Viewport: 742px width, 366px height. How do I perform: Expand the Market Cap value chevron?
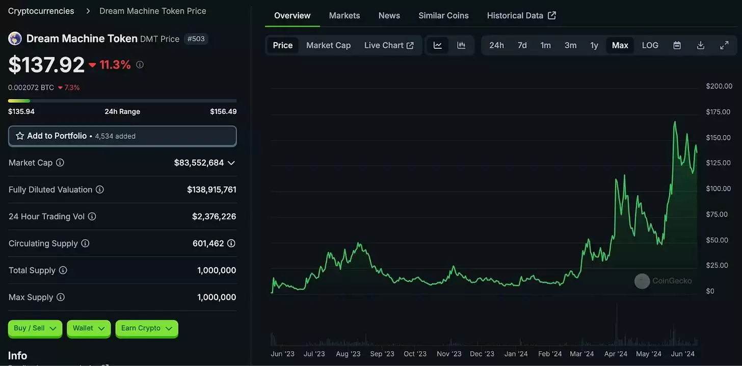click(x=231, y=163)
